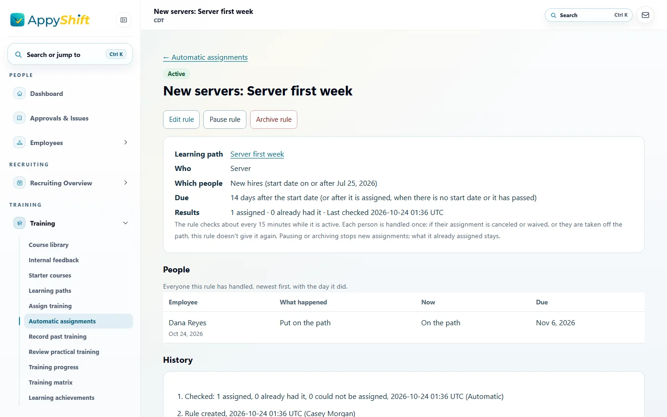Image resolution: width=667 pixels, height=417 pixels.
Task: Open the mail inbox icon
Action: point(645,15)
